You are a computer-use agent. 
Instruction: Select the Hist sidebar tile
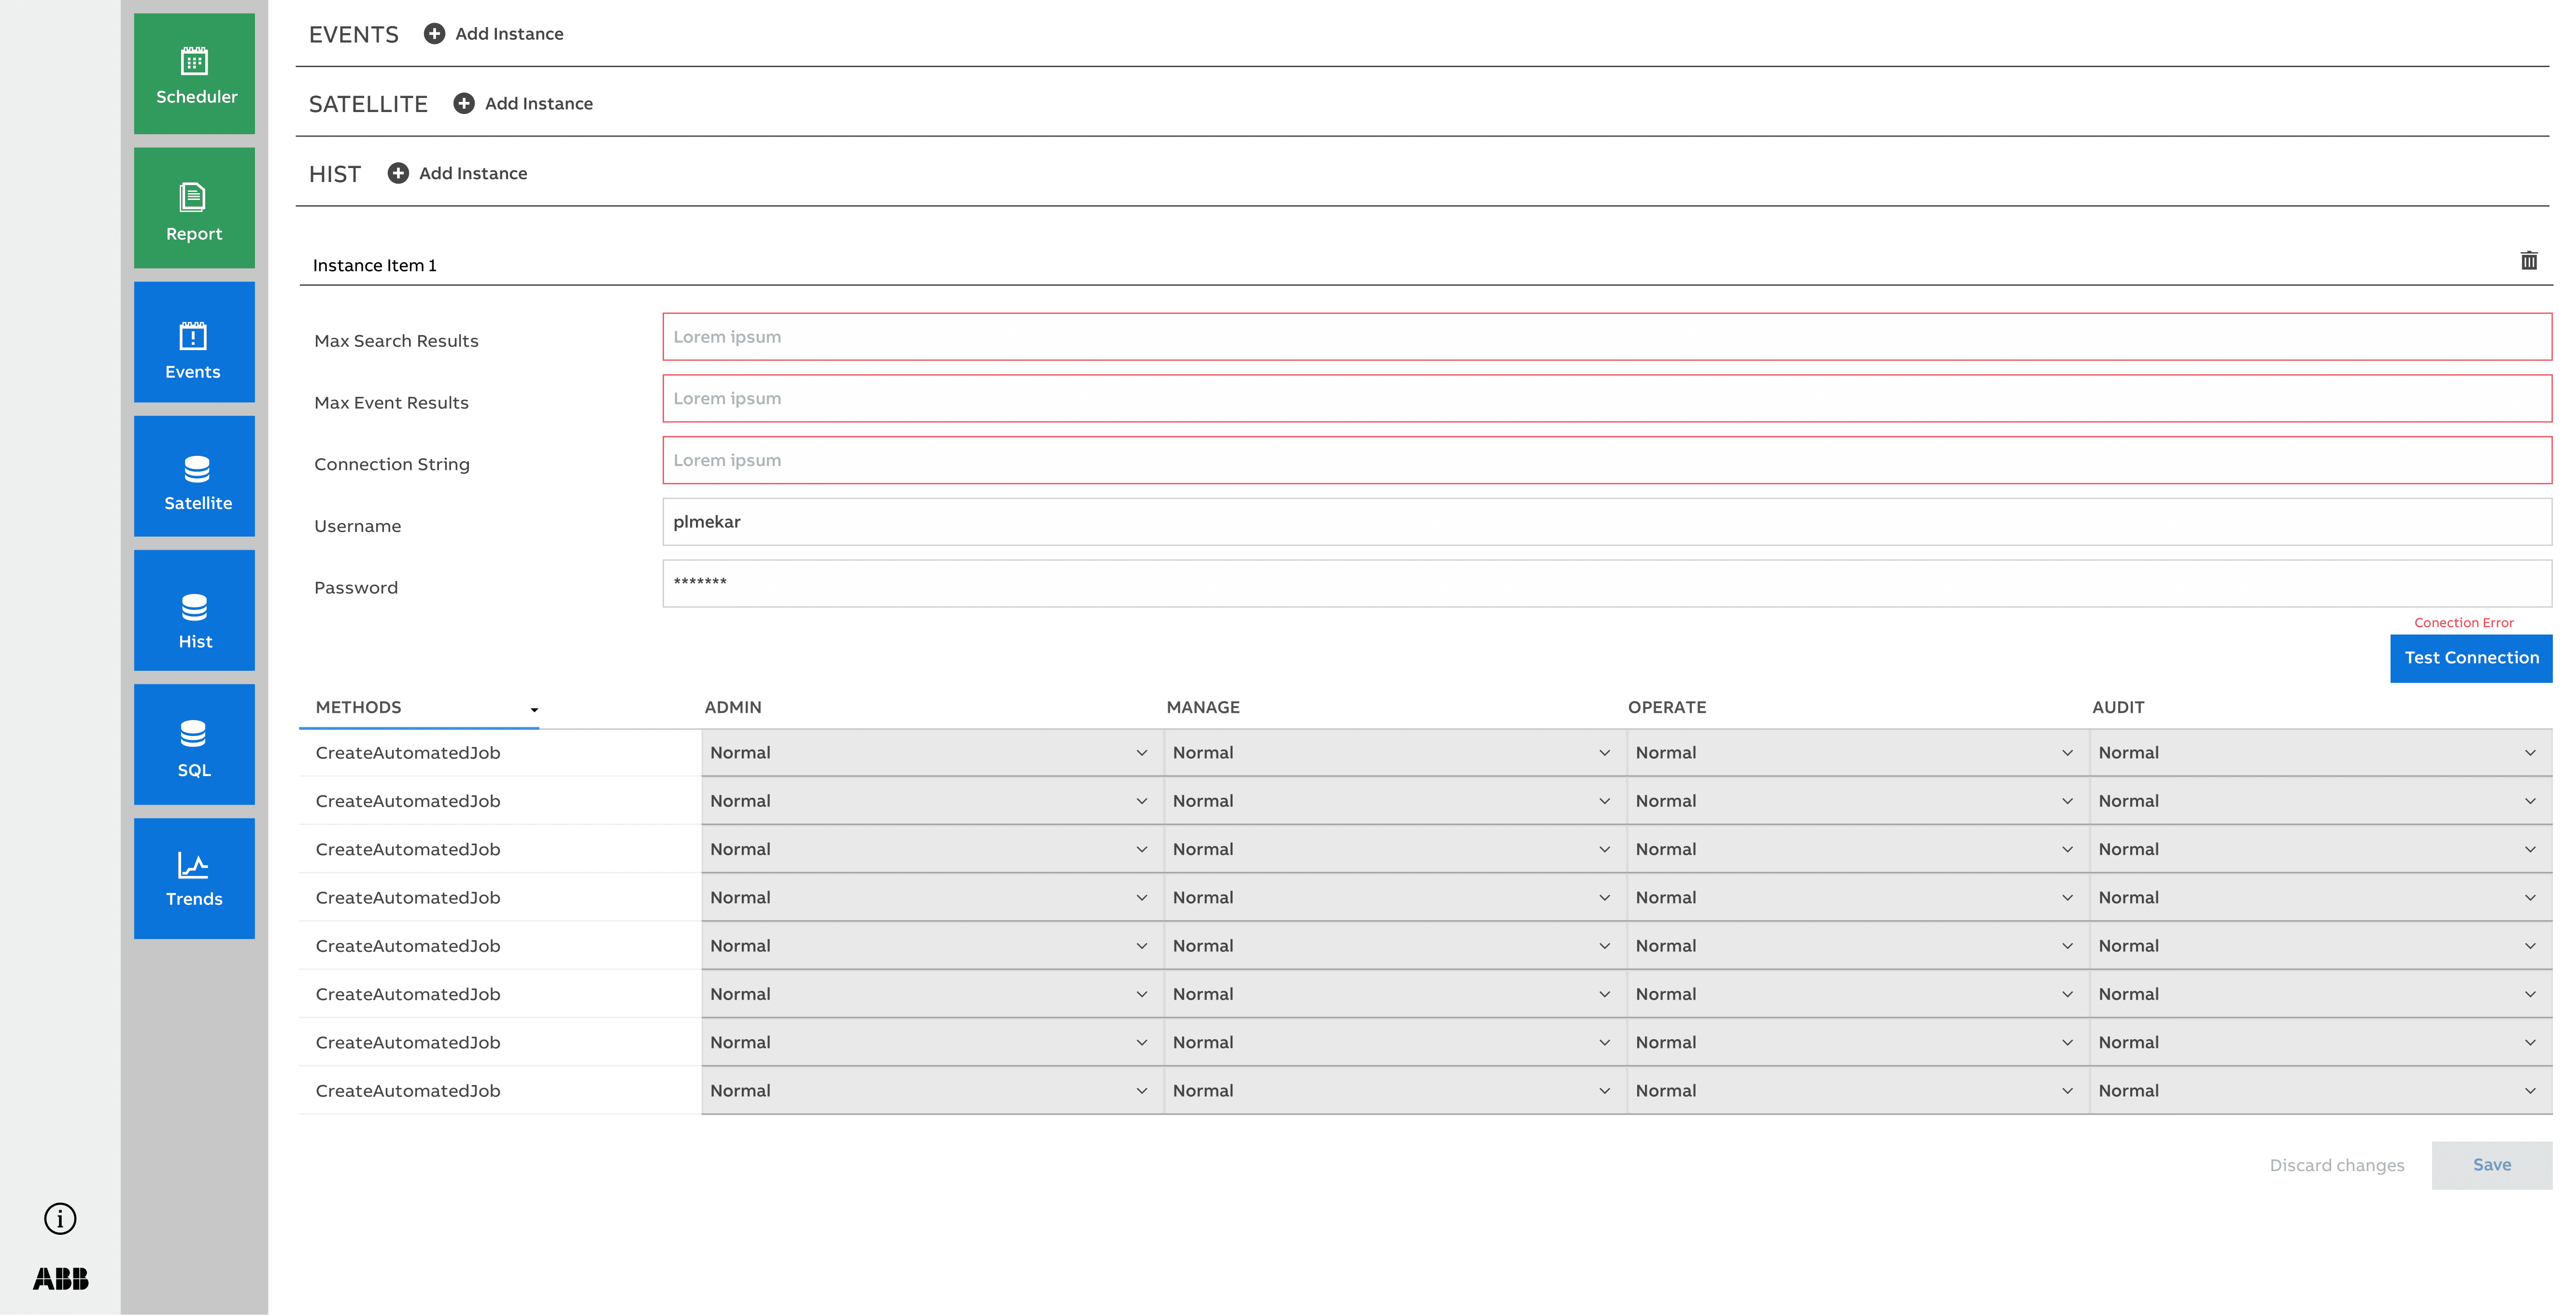click(x=194, y=610)
